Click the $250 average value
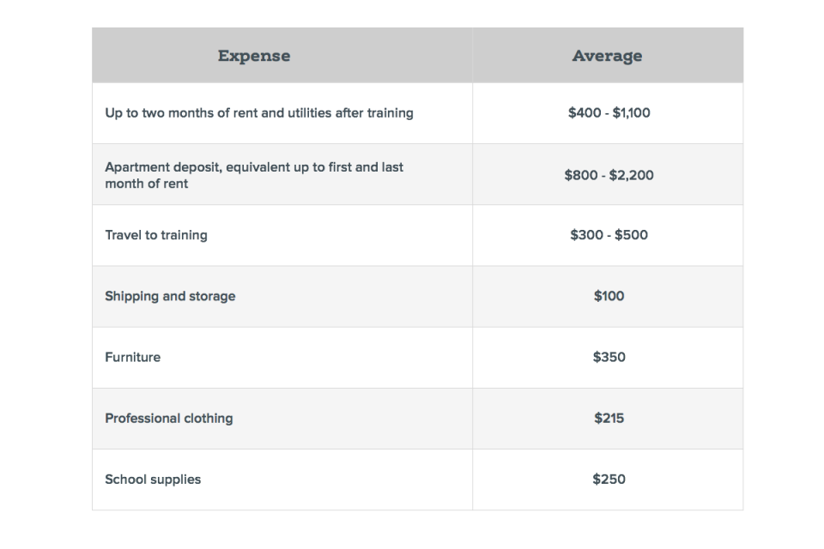 609,480
